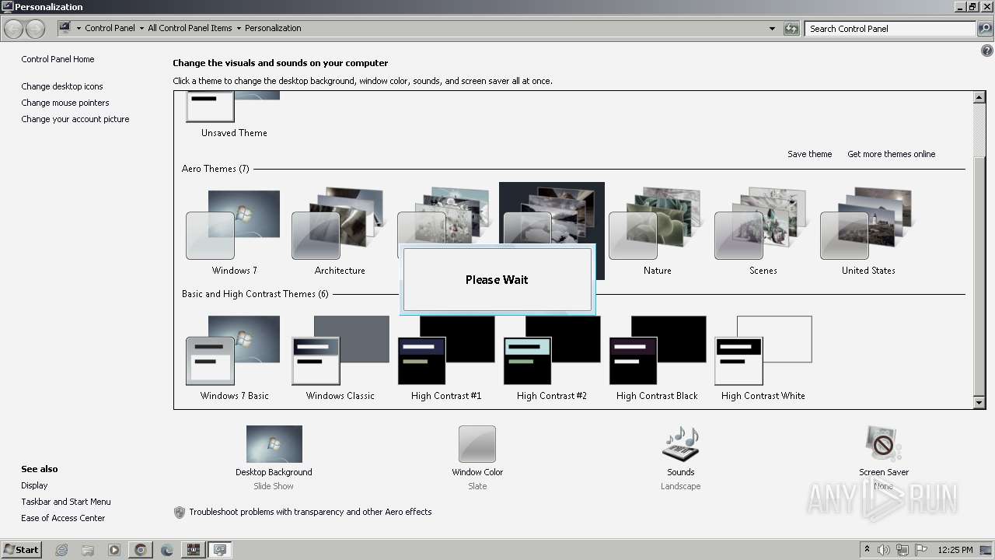
Task: Click the search magnifier icon
Action: (984, 29)
